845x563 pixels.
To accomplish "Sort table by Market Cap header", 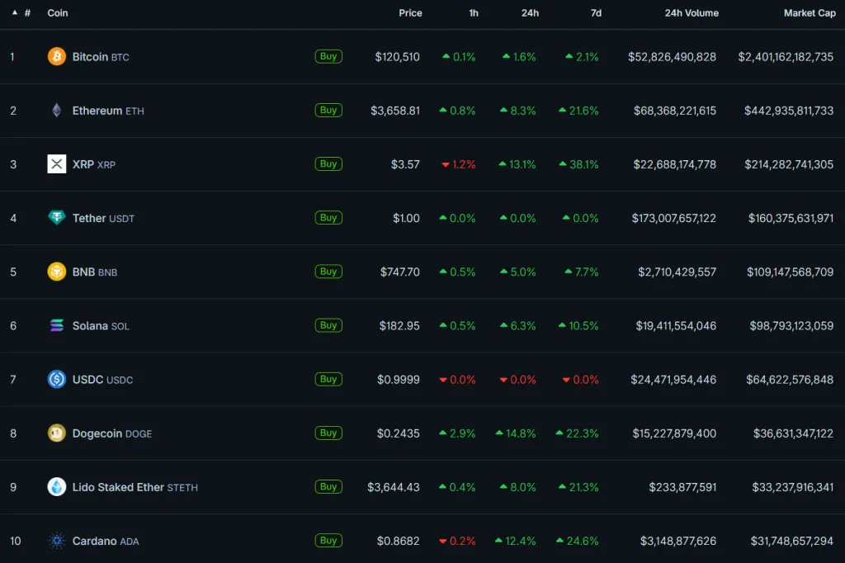I will click(x=809, y=13).
